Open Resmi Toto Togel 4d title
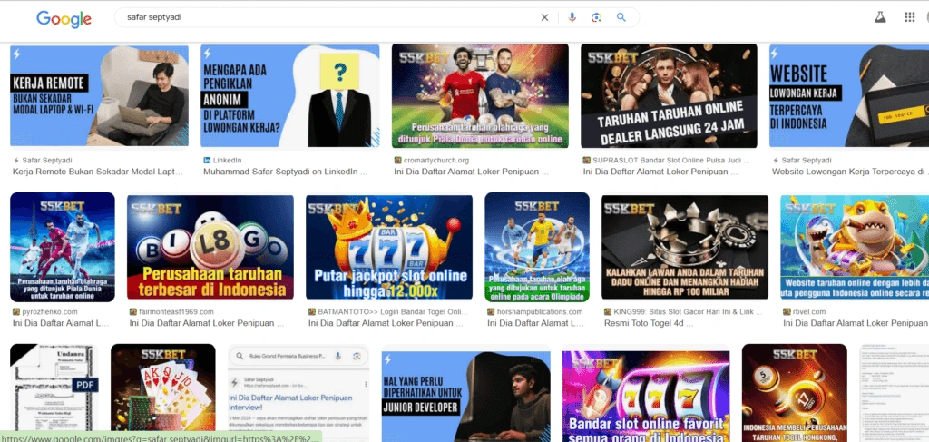 click(x=649, y=323)
